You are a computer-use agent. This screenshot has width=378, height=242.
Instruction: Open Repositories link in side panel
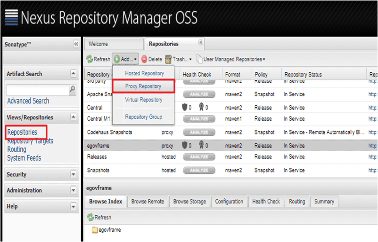pyautogui.click(x=22, y=132)
